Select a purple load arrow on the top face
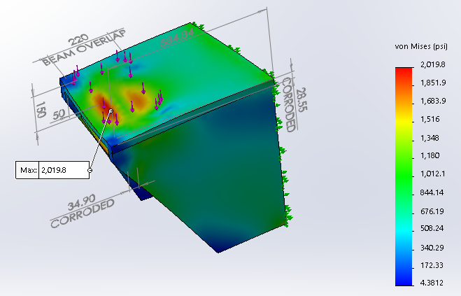The height and width of the screenshot is (296, 461). (x=143, y=89)
